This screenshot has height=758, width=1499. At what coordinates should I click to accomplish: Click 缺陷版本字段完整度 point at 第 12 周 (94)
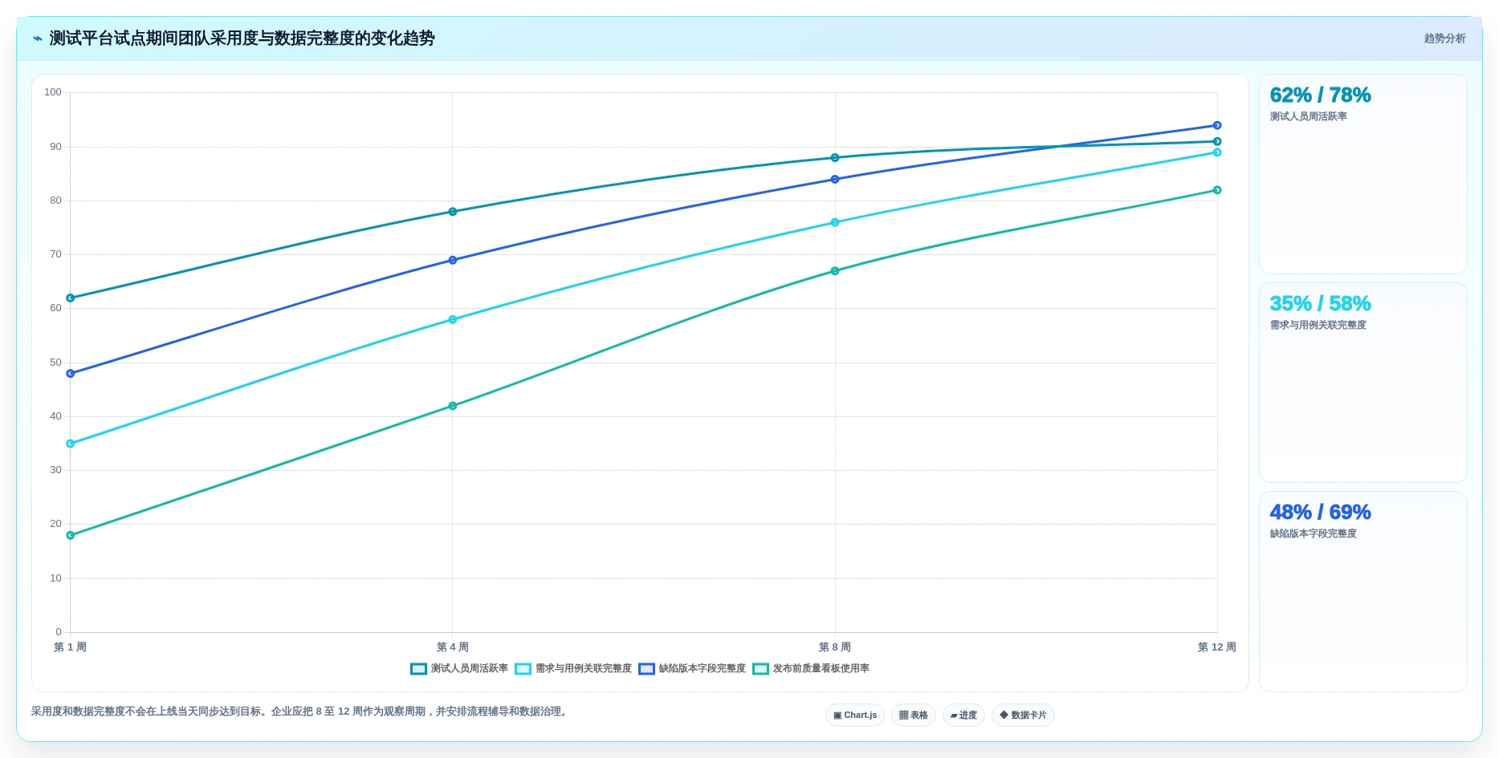1217,126
